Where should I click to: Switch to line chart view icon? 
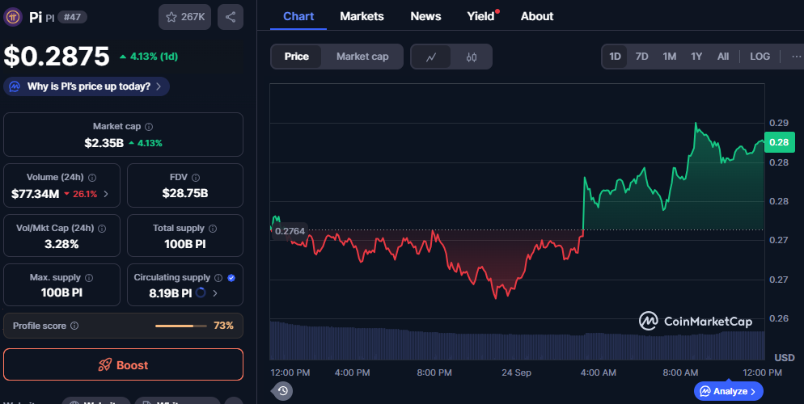coord(431,57)
